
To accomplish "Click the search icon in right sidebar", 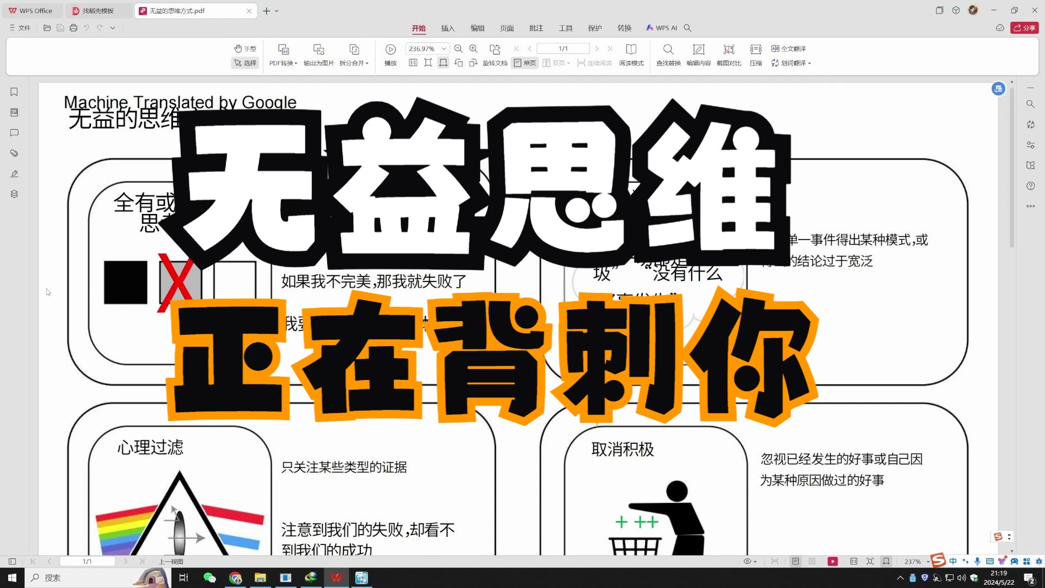I will [1030, 104].
